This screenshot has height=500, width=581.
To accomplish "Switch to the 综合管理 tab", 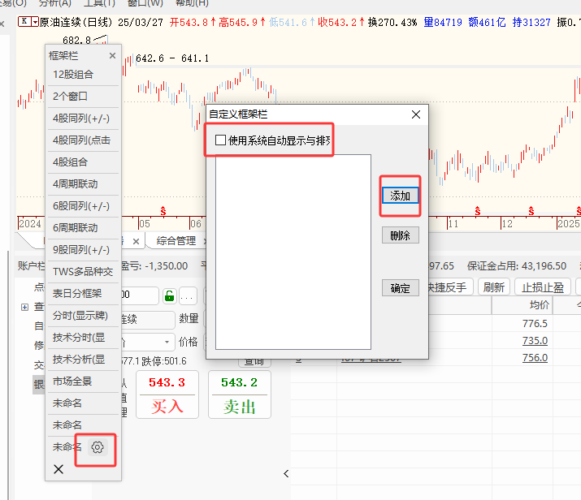I will pyautogui.click(x=176, y=241).
